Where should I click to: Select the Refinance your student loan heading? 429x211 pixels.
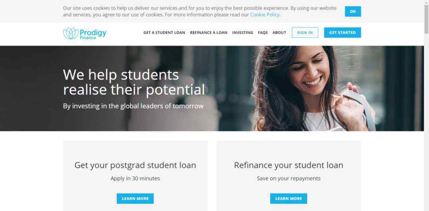pyautogui.click(x=288, y=165)
